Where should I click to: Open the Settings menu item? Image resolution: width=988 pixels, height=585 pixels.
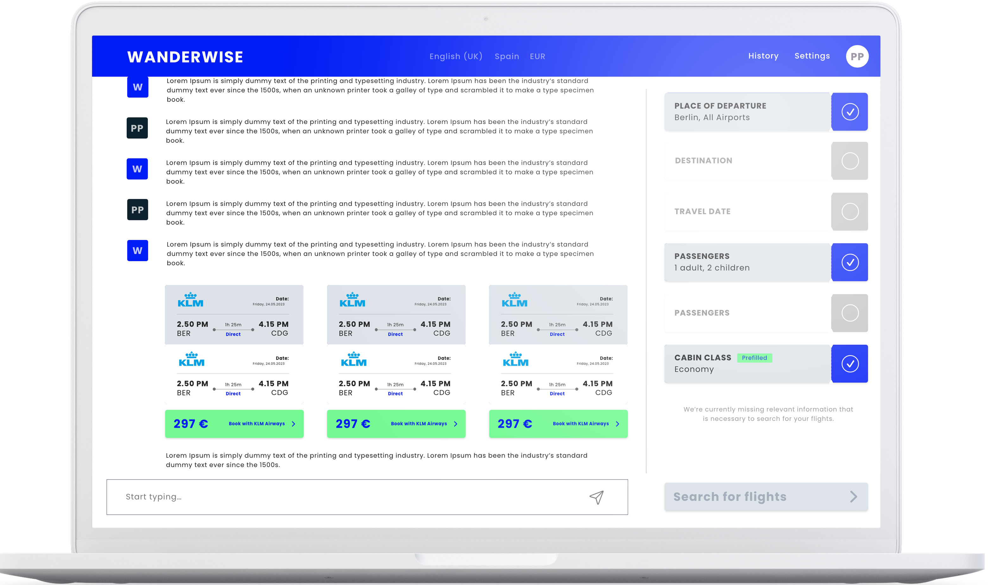[x=812, y=56]
